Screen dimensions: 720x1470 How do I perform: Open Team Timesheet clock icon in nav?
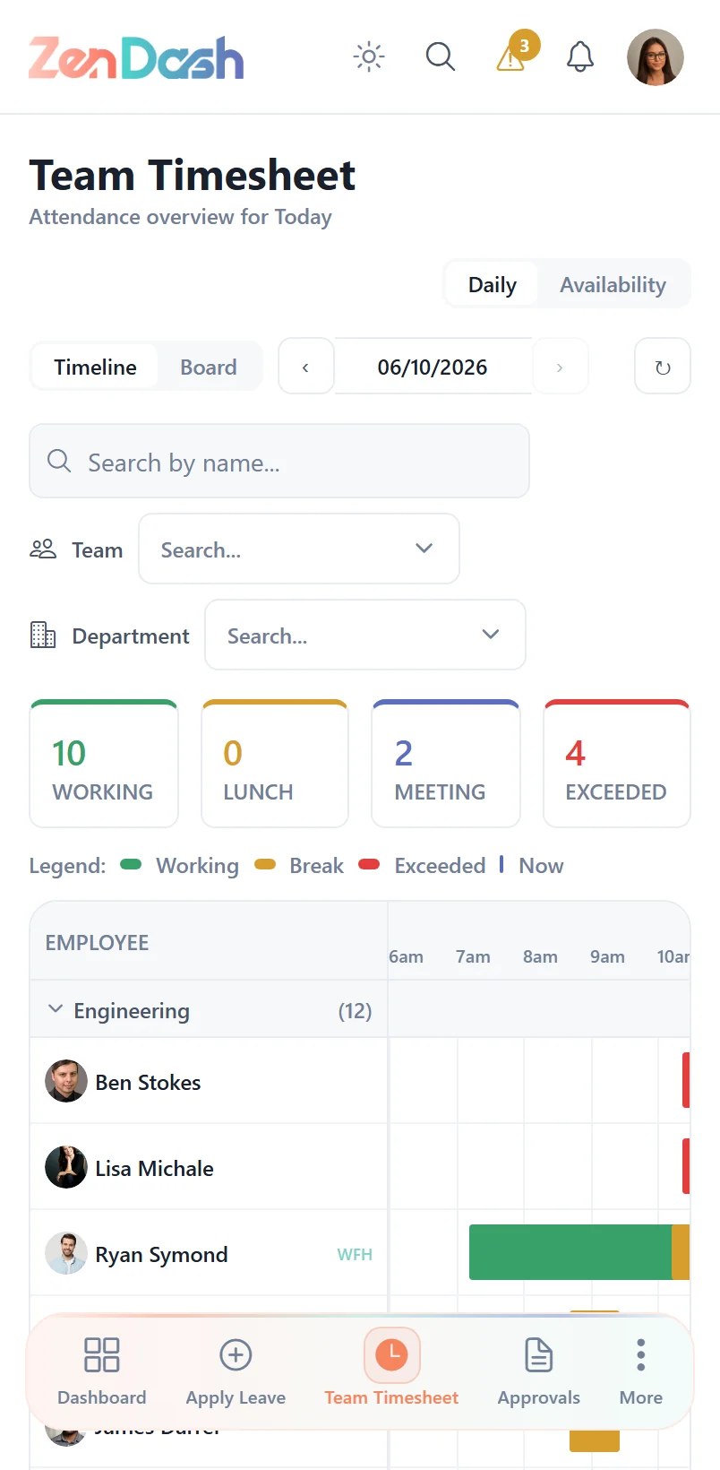click(391, 1354)
